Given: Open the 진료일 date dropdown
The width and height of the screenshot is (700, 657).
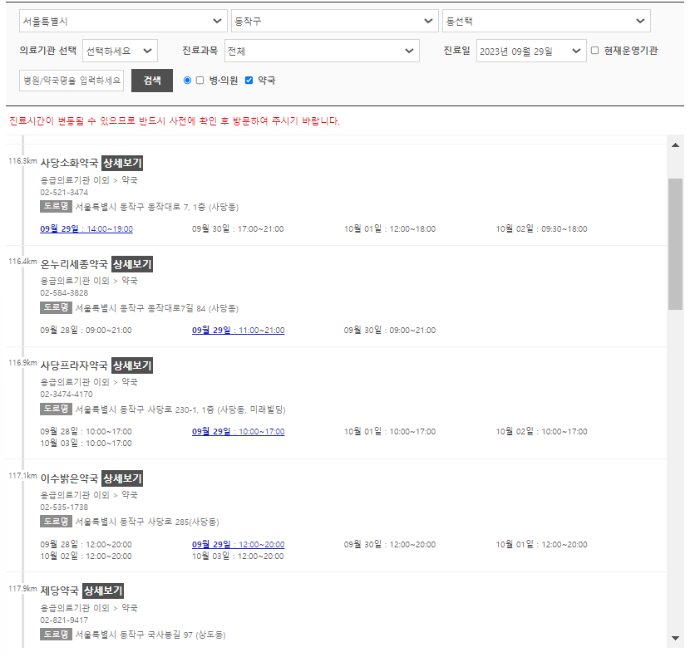Looking at the screenshot, I should coord(531,51).
